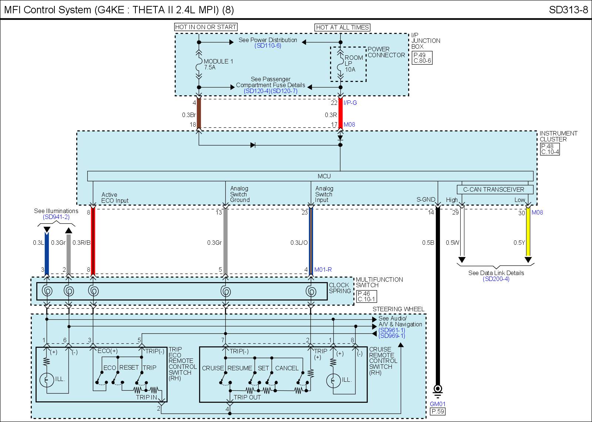Open the SD941-2 illuminations reference
The image size is (592, 422).
(x=56, y=217)
